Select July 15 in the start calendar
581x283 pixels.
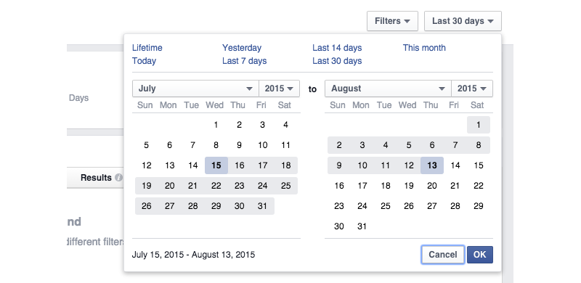point(216,165)
